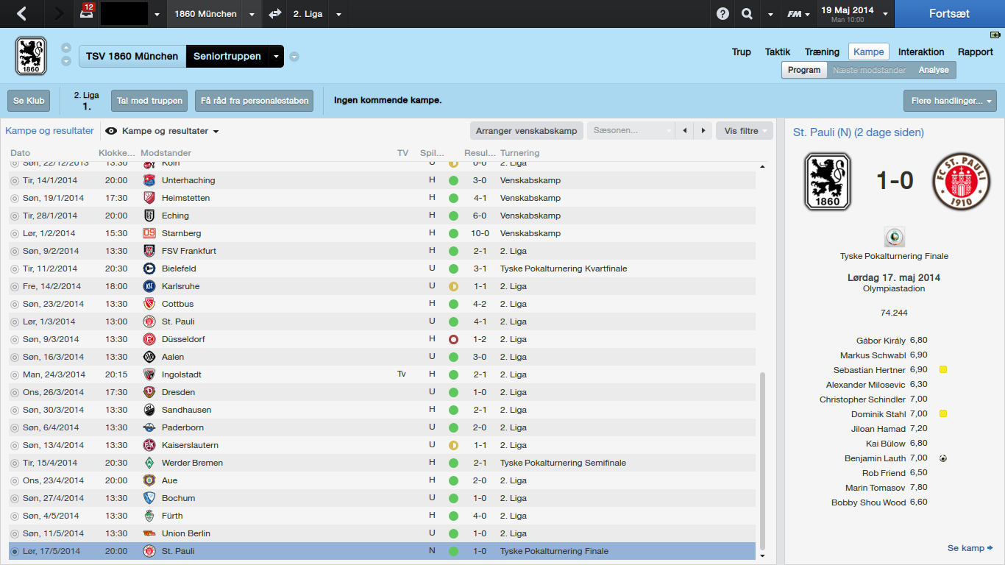
Task: Click the Starnberg club logo
Action: pos(149,233)
